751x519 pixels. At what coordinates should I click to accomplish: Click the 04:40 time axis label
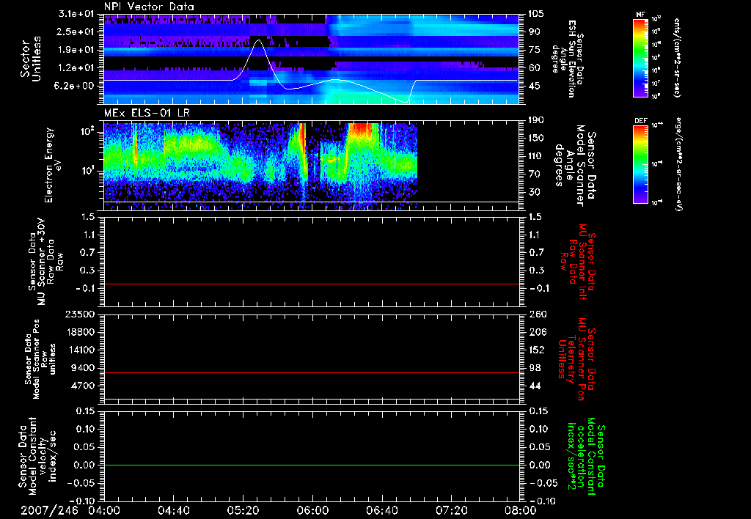coord(173,510)
